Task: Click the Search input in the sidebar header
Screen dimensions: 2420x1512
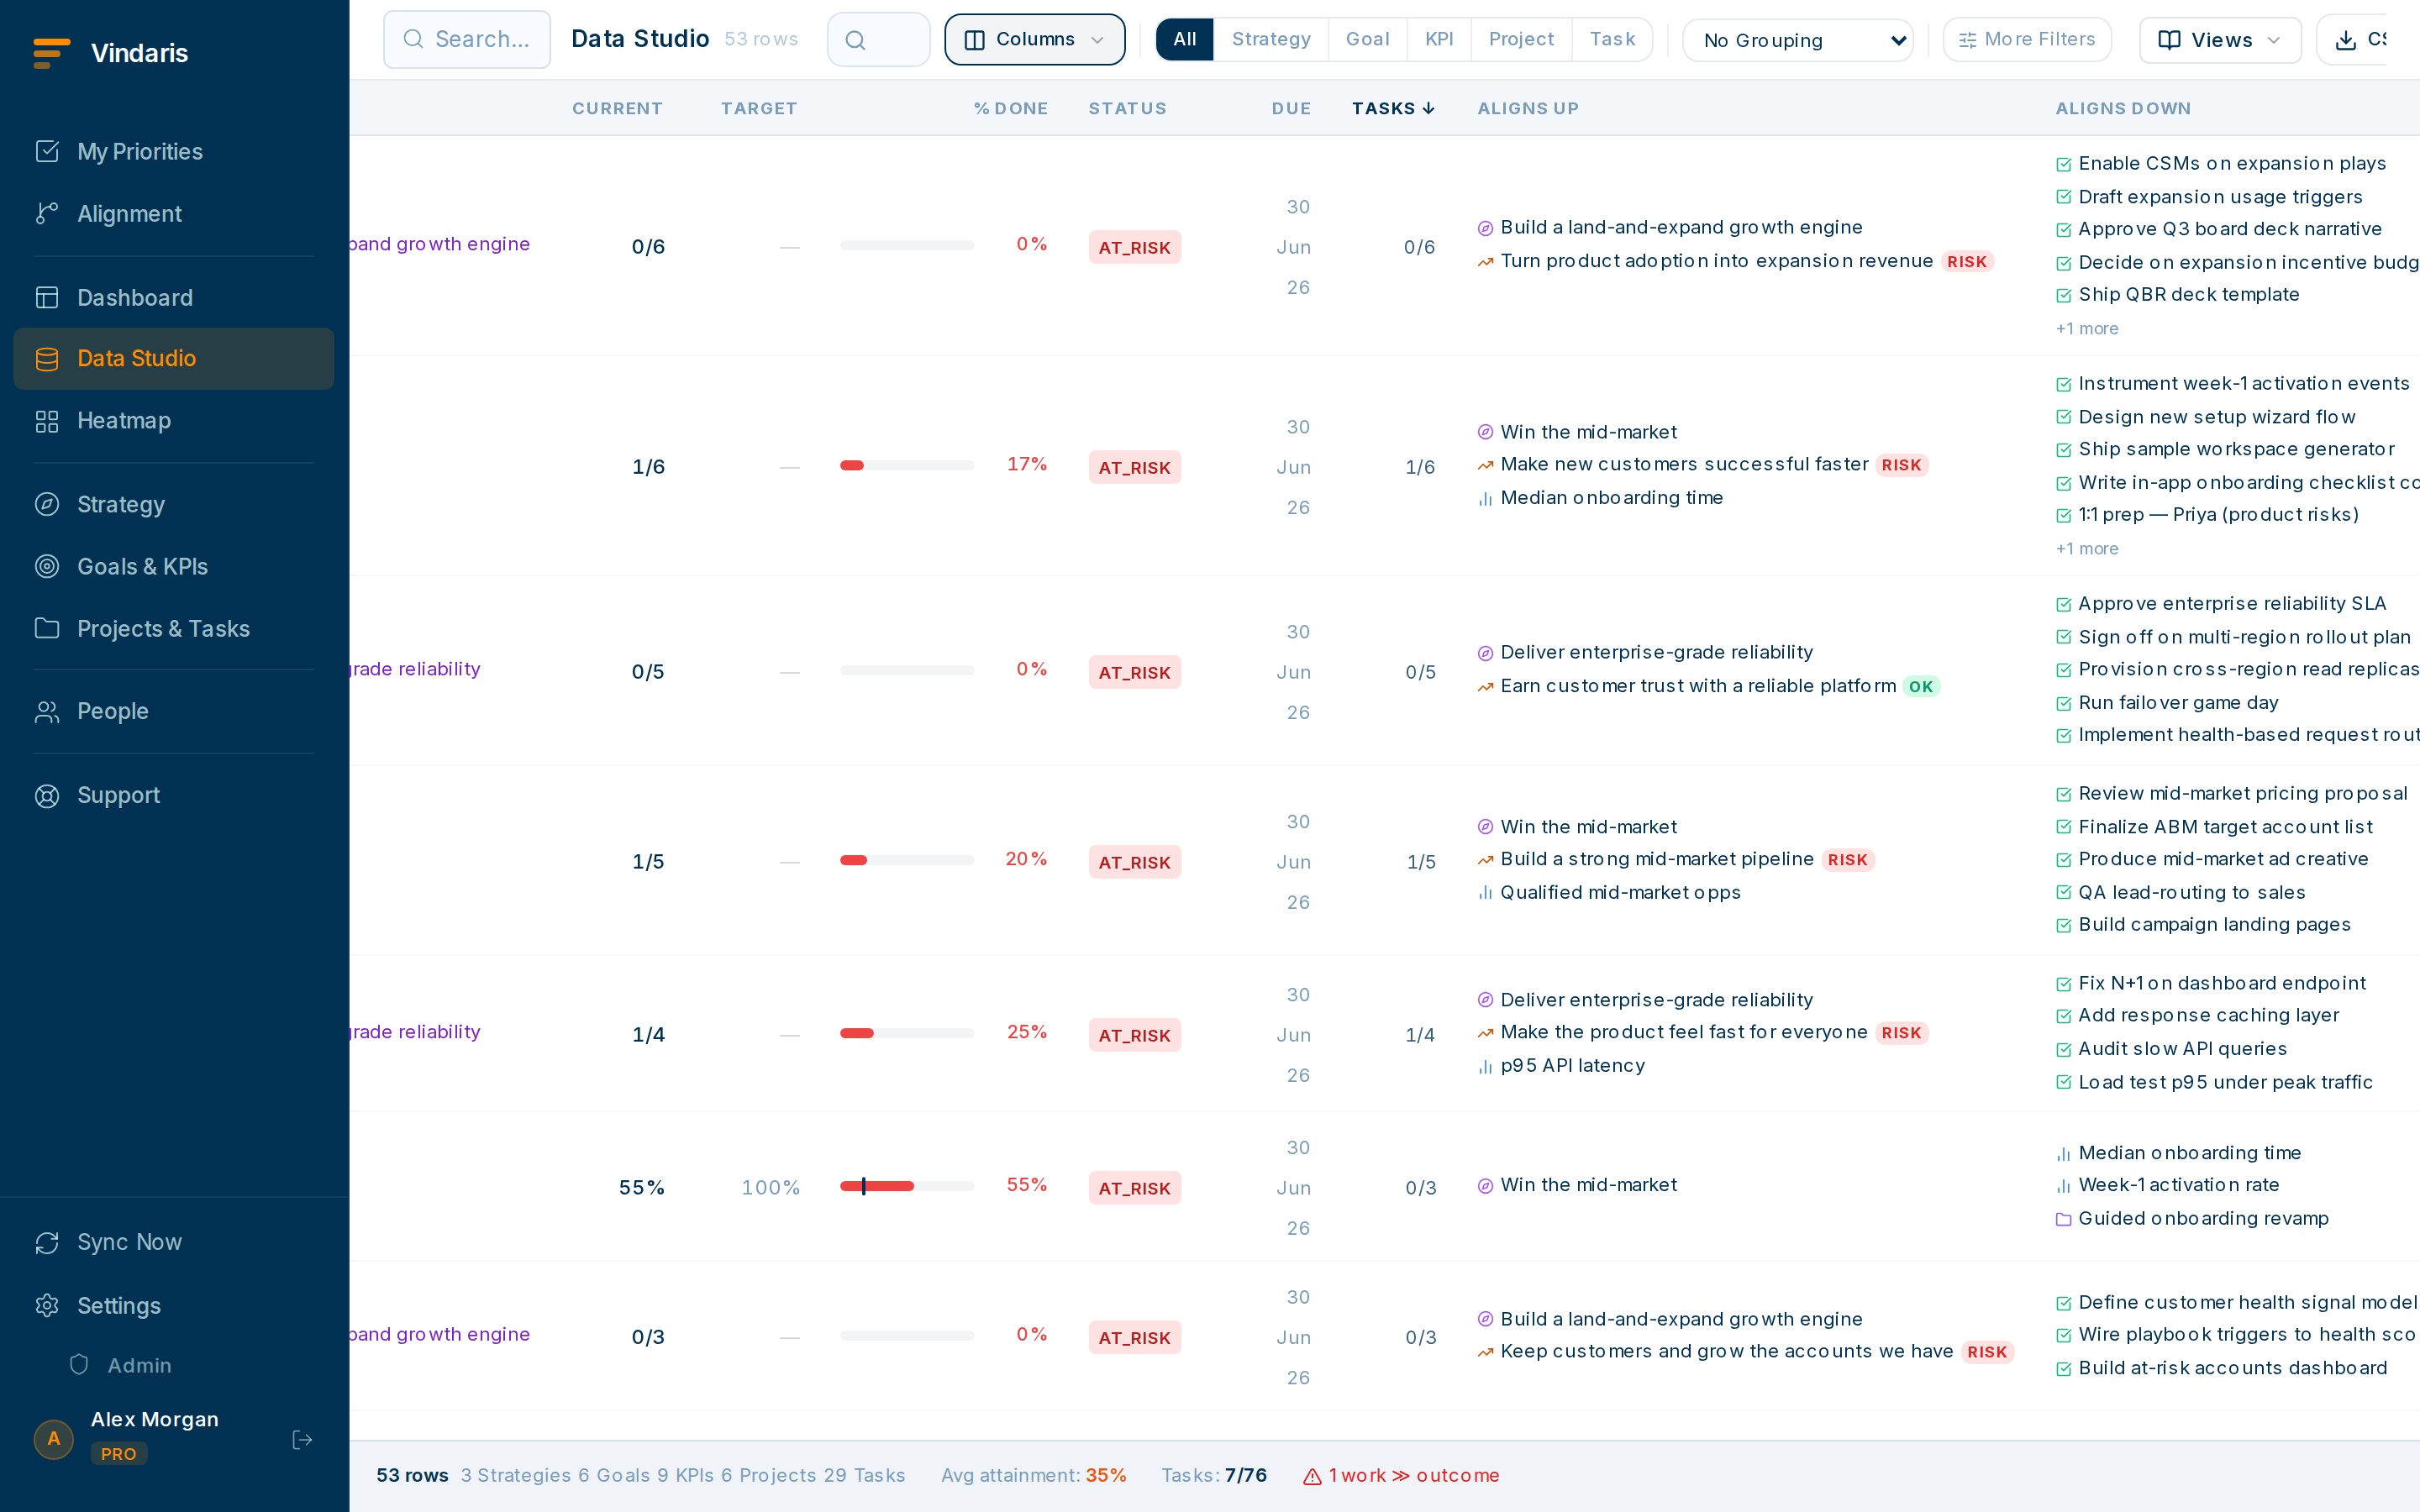Action: tap(467, 40)
